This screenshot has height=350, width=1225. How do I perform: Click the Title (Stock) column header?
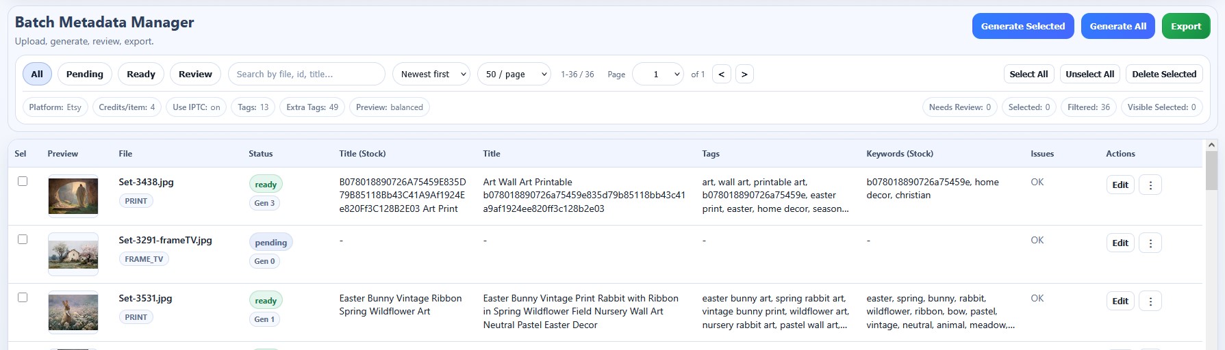pos(363,154)
